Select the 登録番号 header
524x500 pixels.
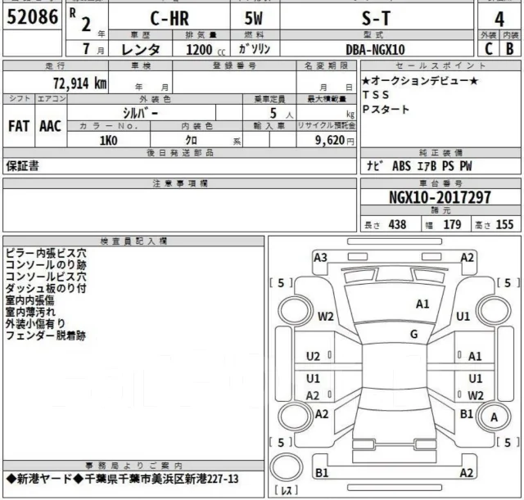(x=234, y=65)
